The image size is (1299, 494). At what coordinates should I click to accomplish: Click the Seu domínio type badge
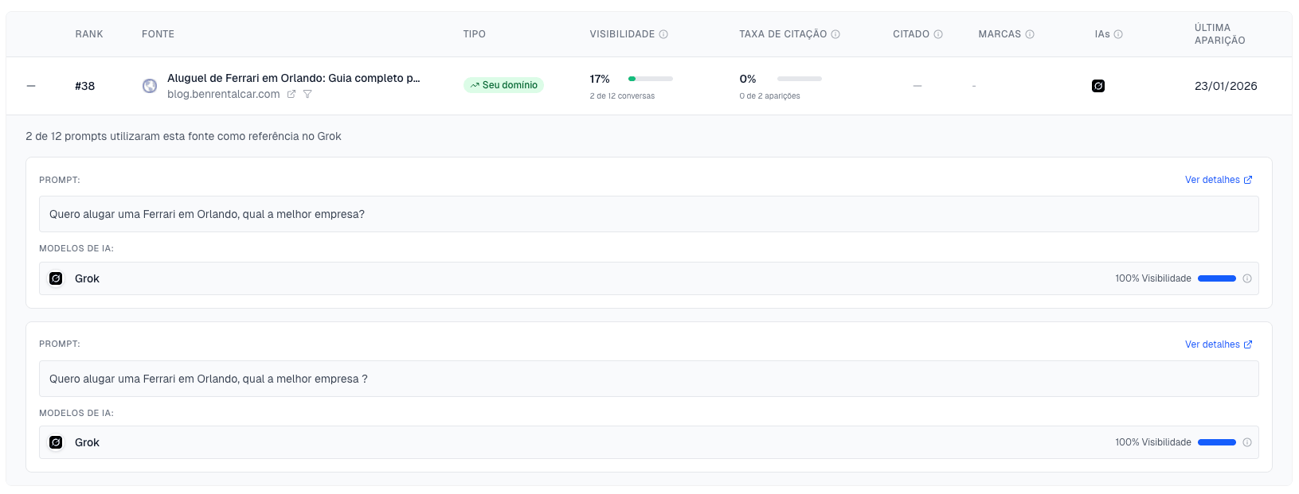(x=503, y=85)
